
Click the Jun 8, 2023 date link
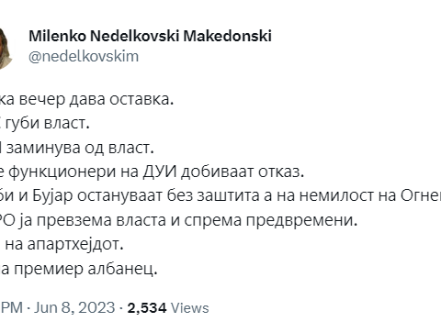point(74,307)
